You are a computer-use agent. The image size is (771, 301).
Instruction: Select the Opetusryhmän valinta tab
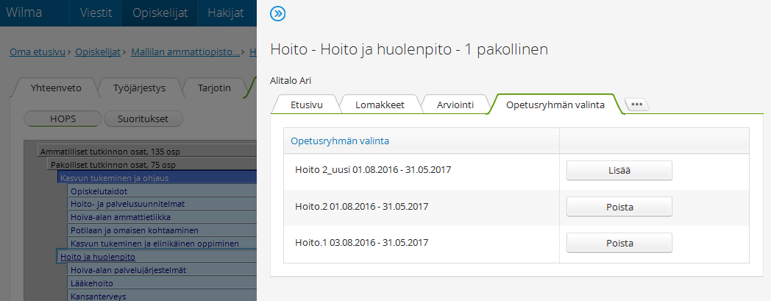coord(555,105)
